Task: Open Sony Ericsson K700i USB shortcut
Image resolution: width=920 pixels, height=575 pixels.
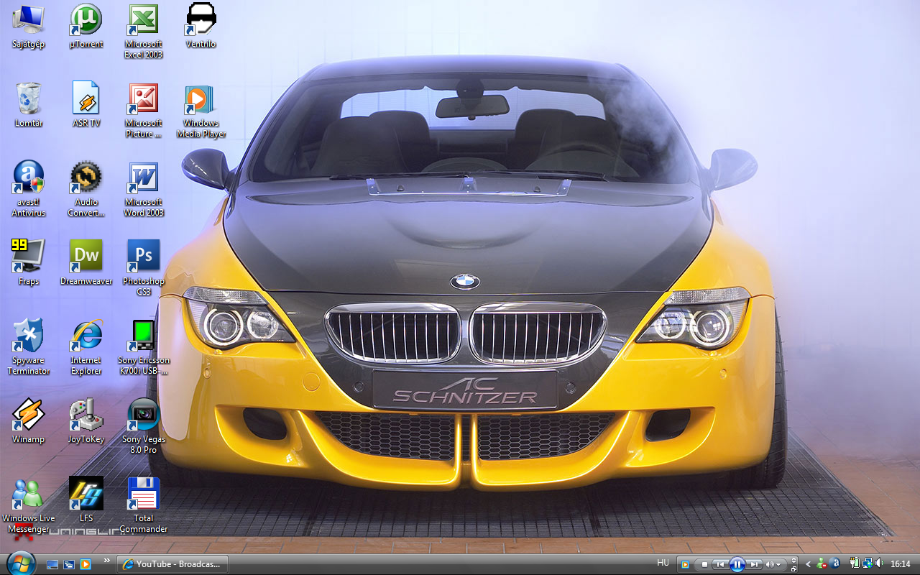Action: 144,348
